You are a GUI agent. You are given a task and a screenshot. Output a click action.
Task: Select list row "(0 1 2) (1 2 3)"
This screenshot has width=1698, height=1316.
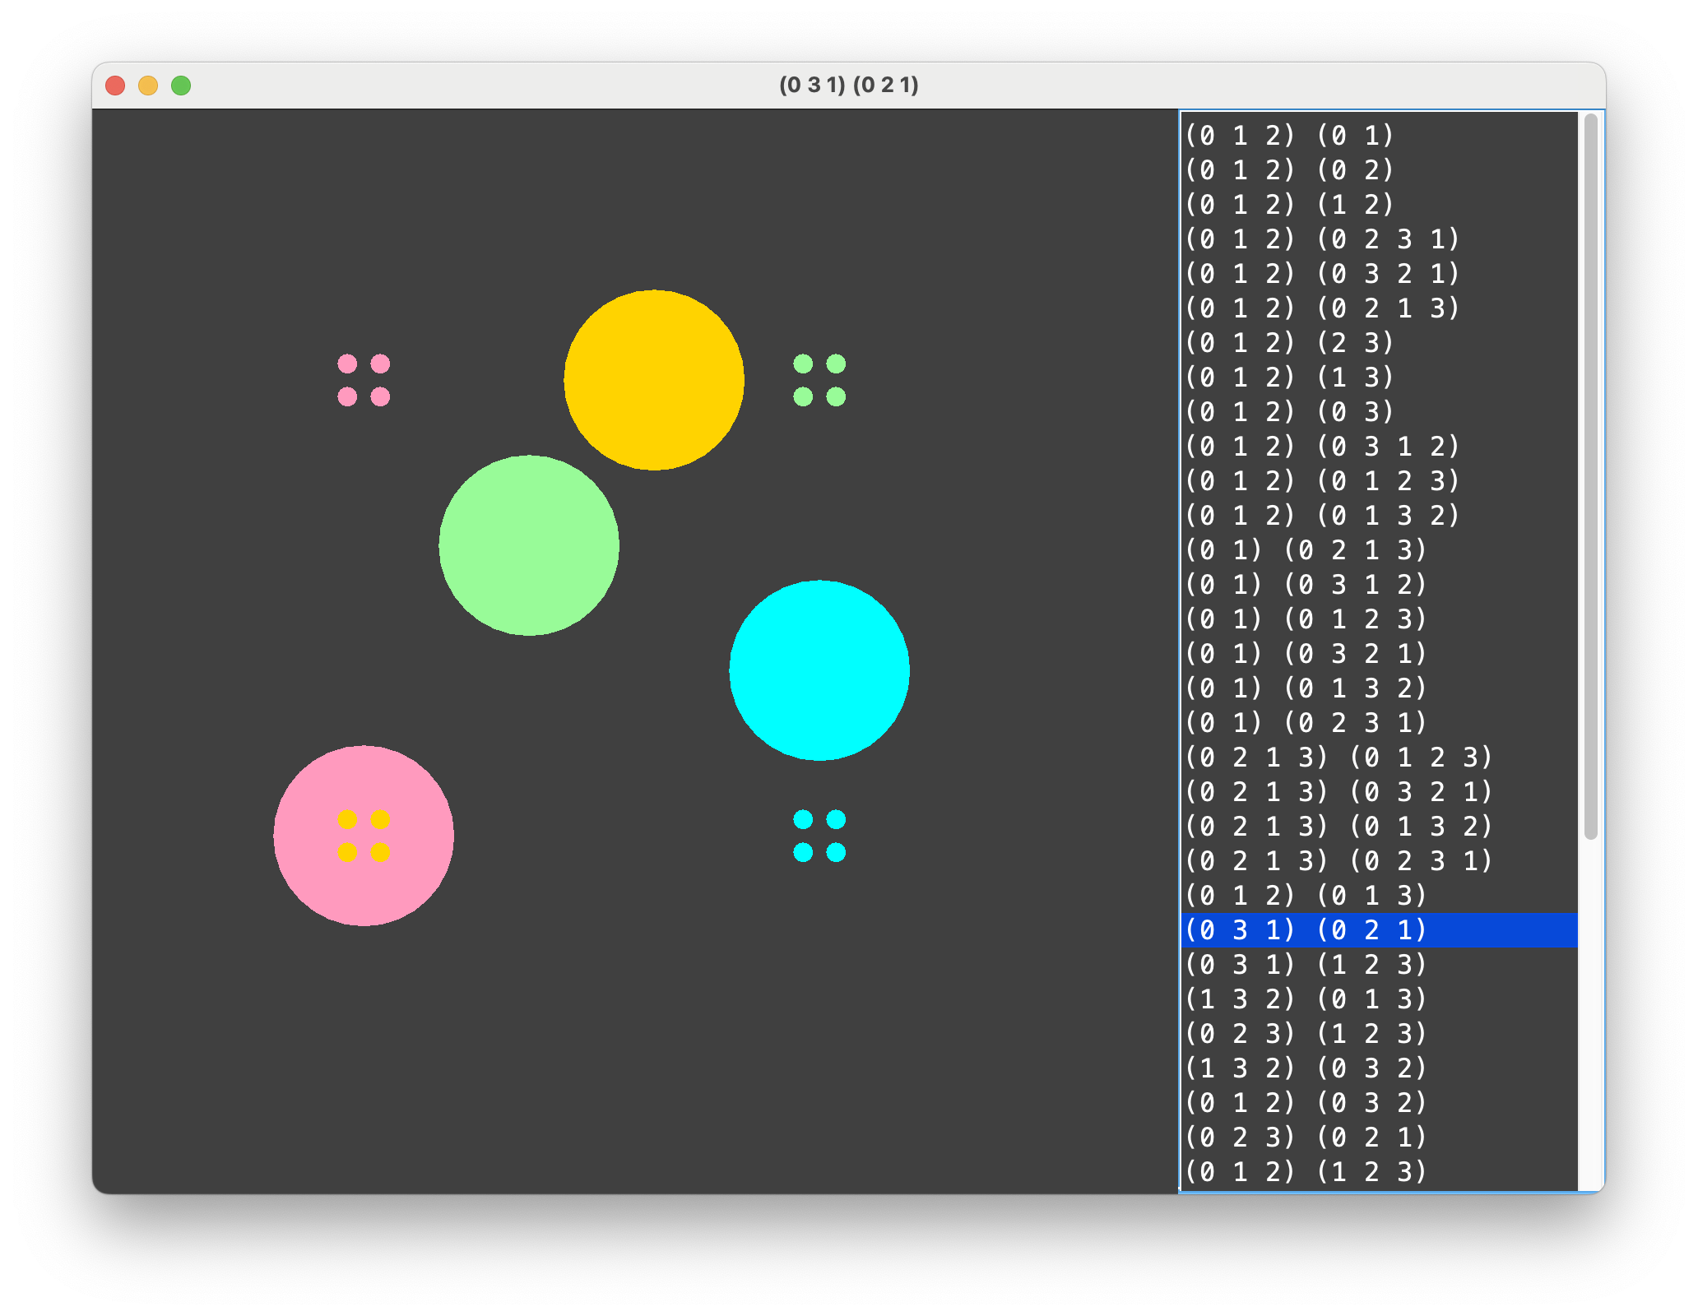pyautogui.click(x=1379, y=1171)
